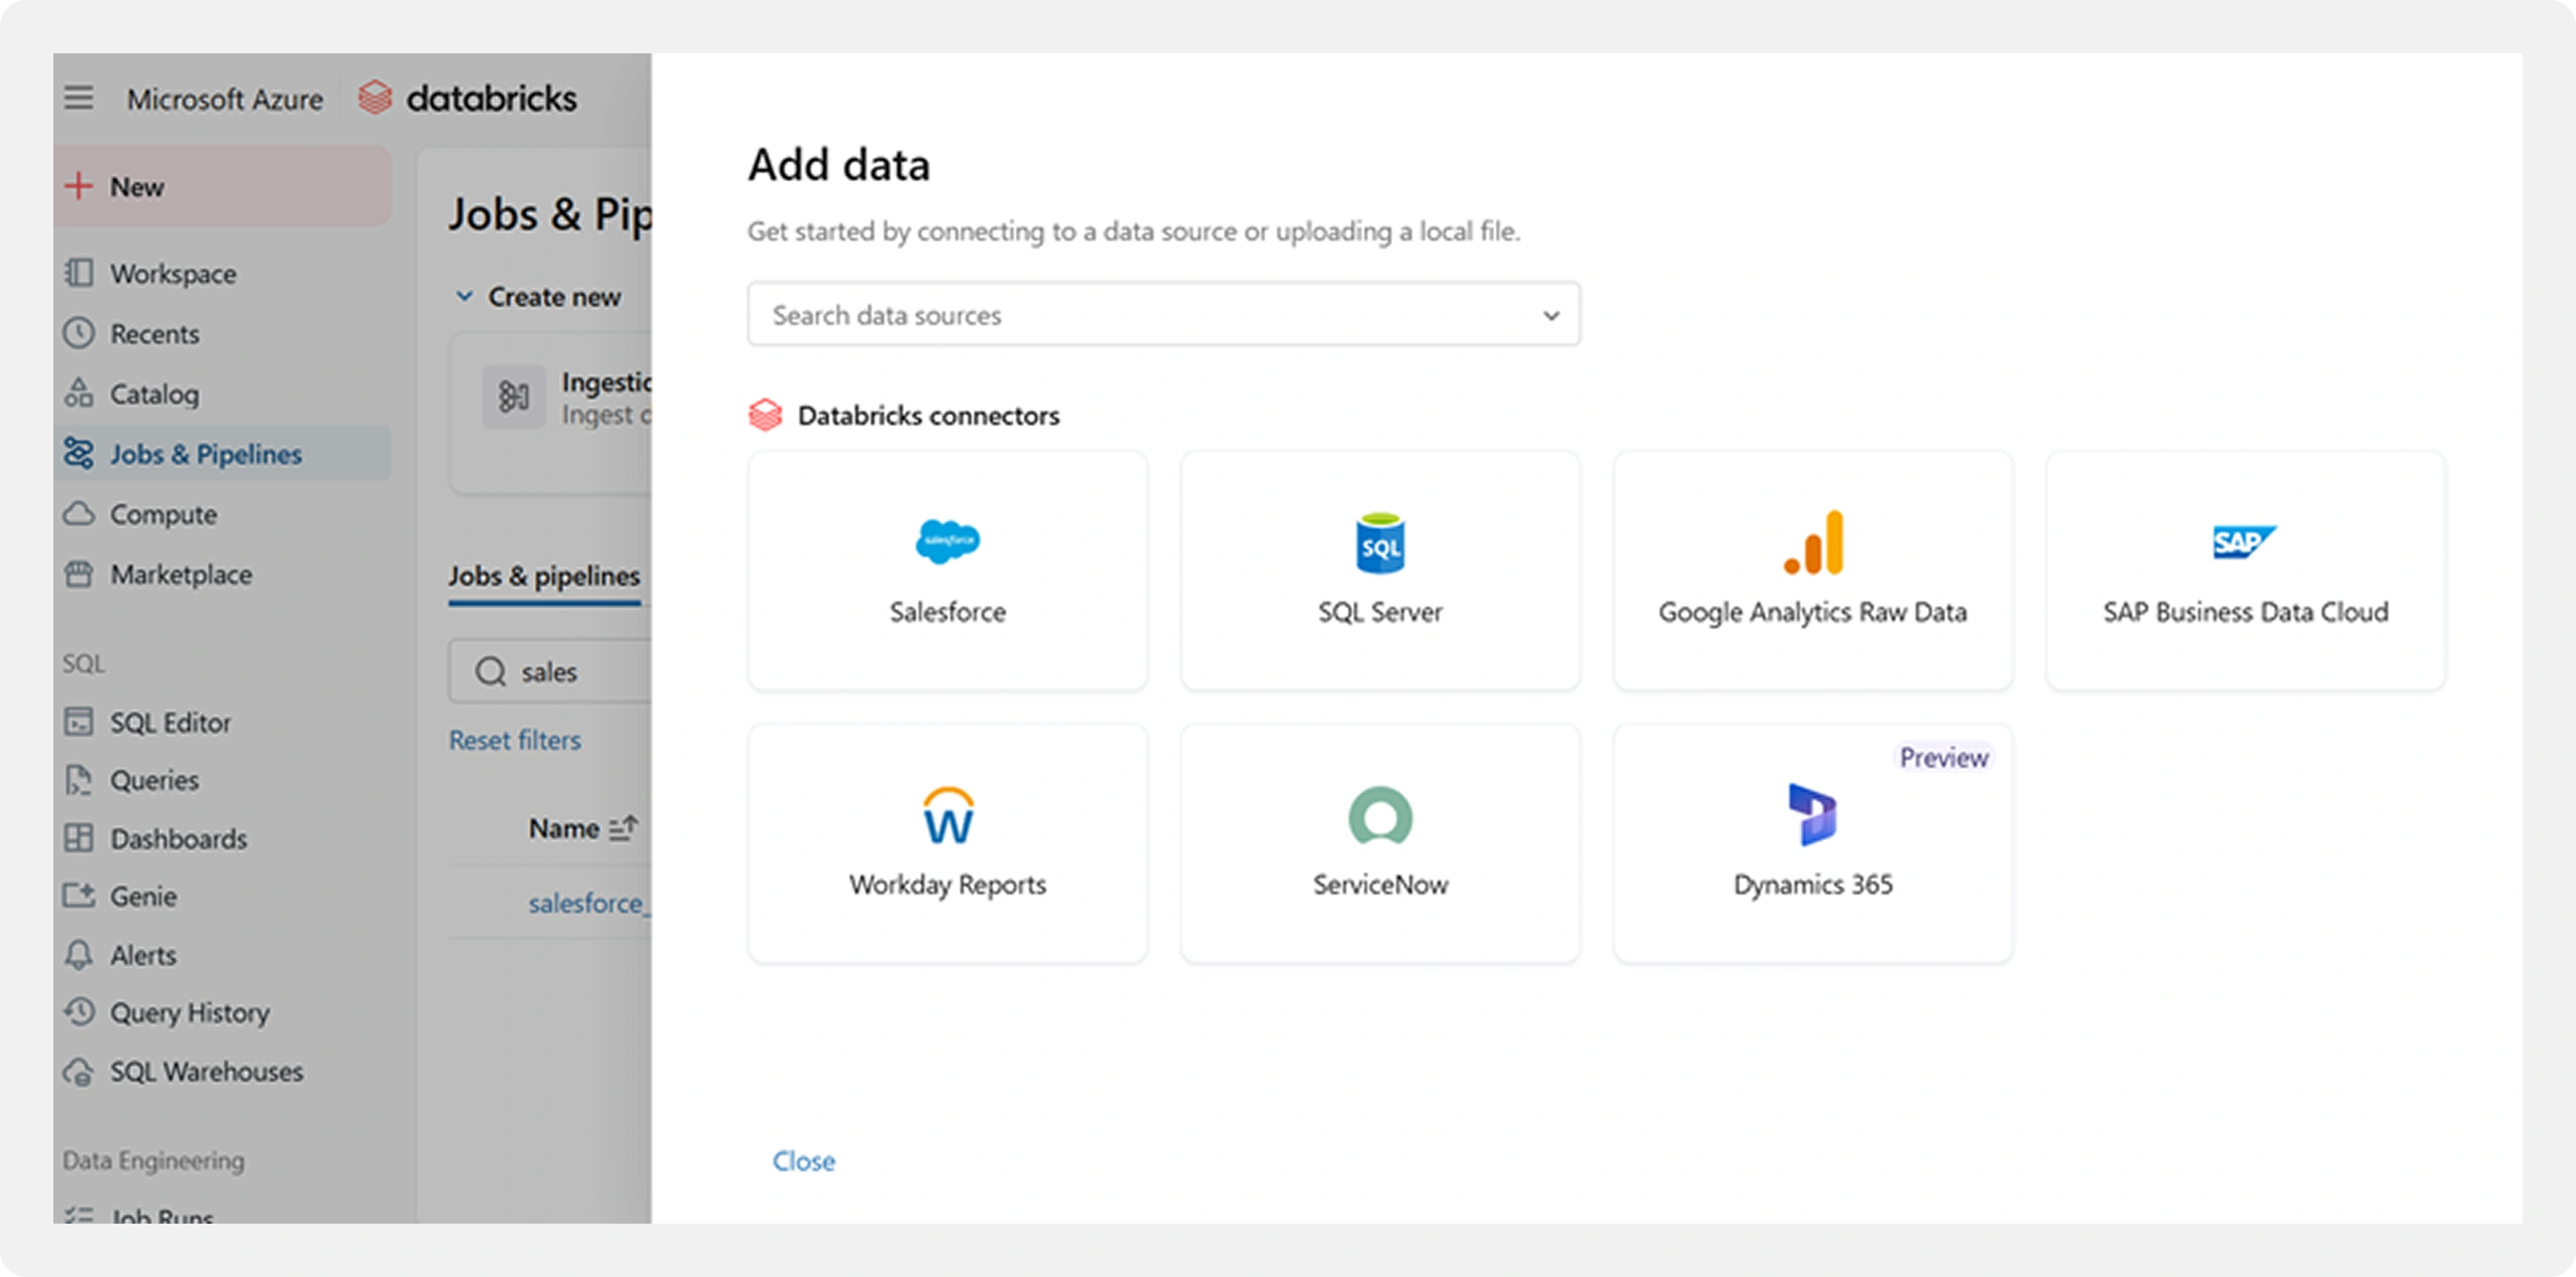The height and width of the screenshot is (1277, 2576).
Task: Collapse the Create new section
Action: (464, 296)
